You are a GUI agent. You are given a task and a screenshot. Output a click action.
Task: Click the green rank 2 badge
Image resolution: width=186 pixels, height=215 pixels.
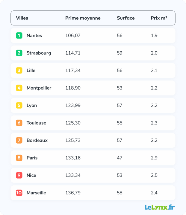tap(19, 53)
